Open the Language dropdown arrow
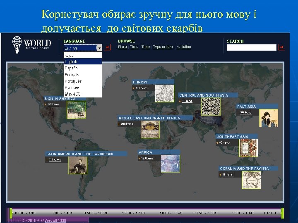298x223 pixels. (99, 48)
